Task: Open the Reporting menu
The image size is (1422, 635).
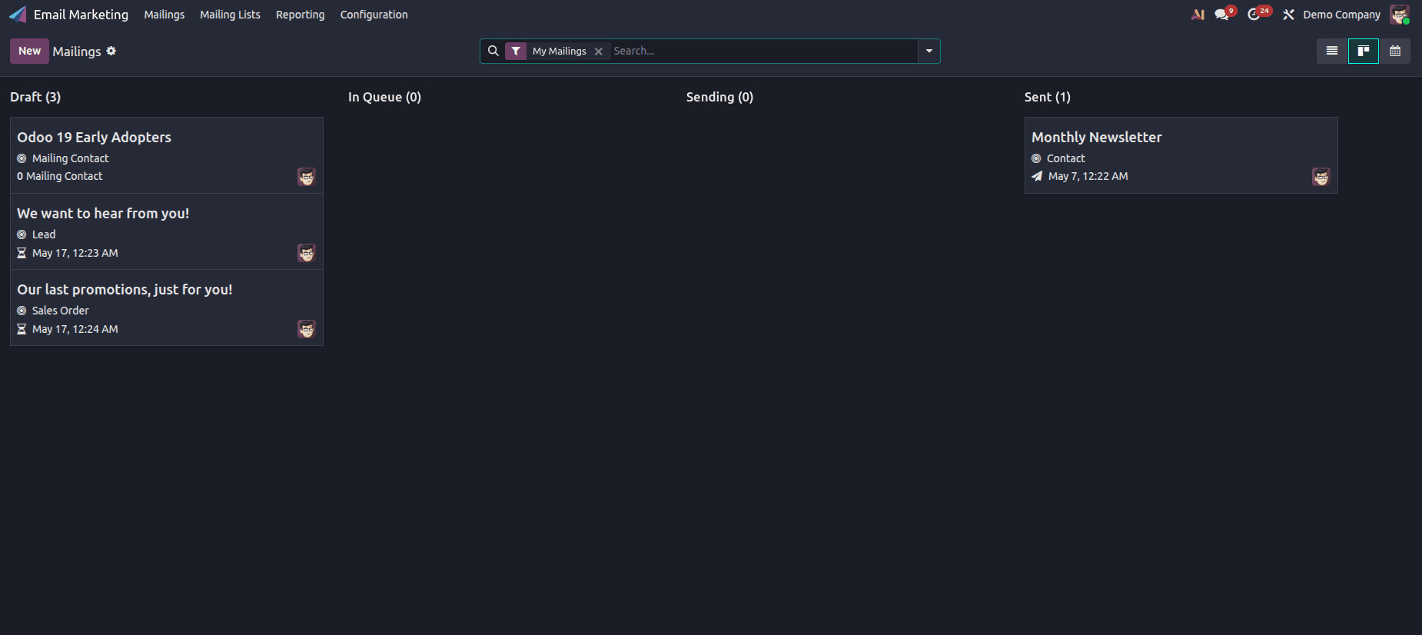Action: tap(300, 15)
